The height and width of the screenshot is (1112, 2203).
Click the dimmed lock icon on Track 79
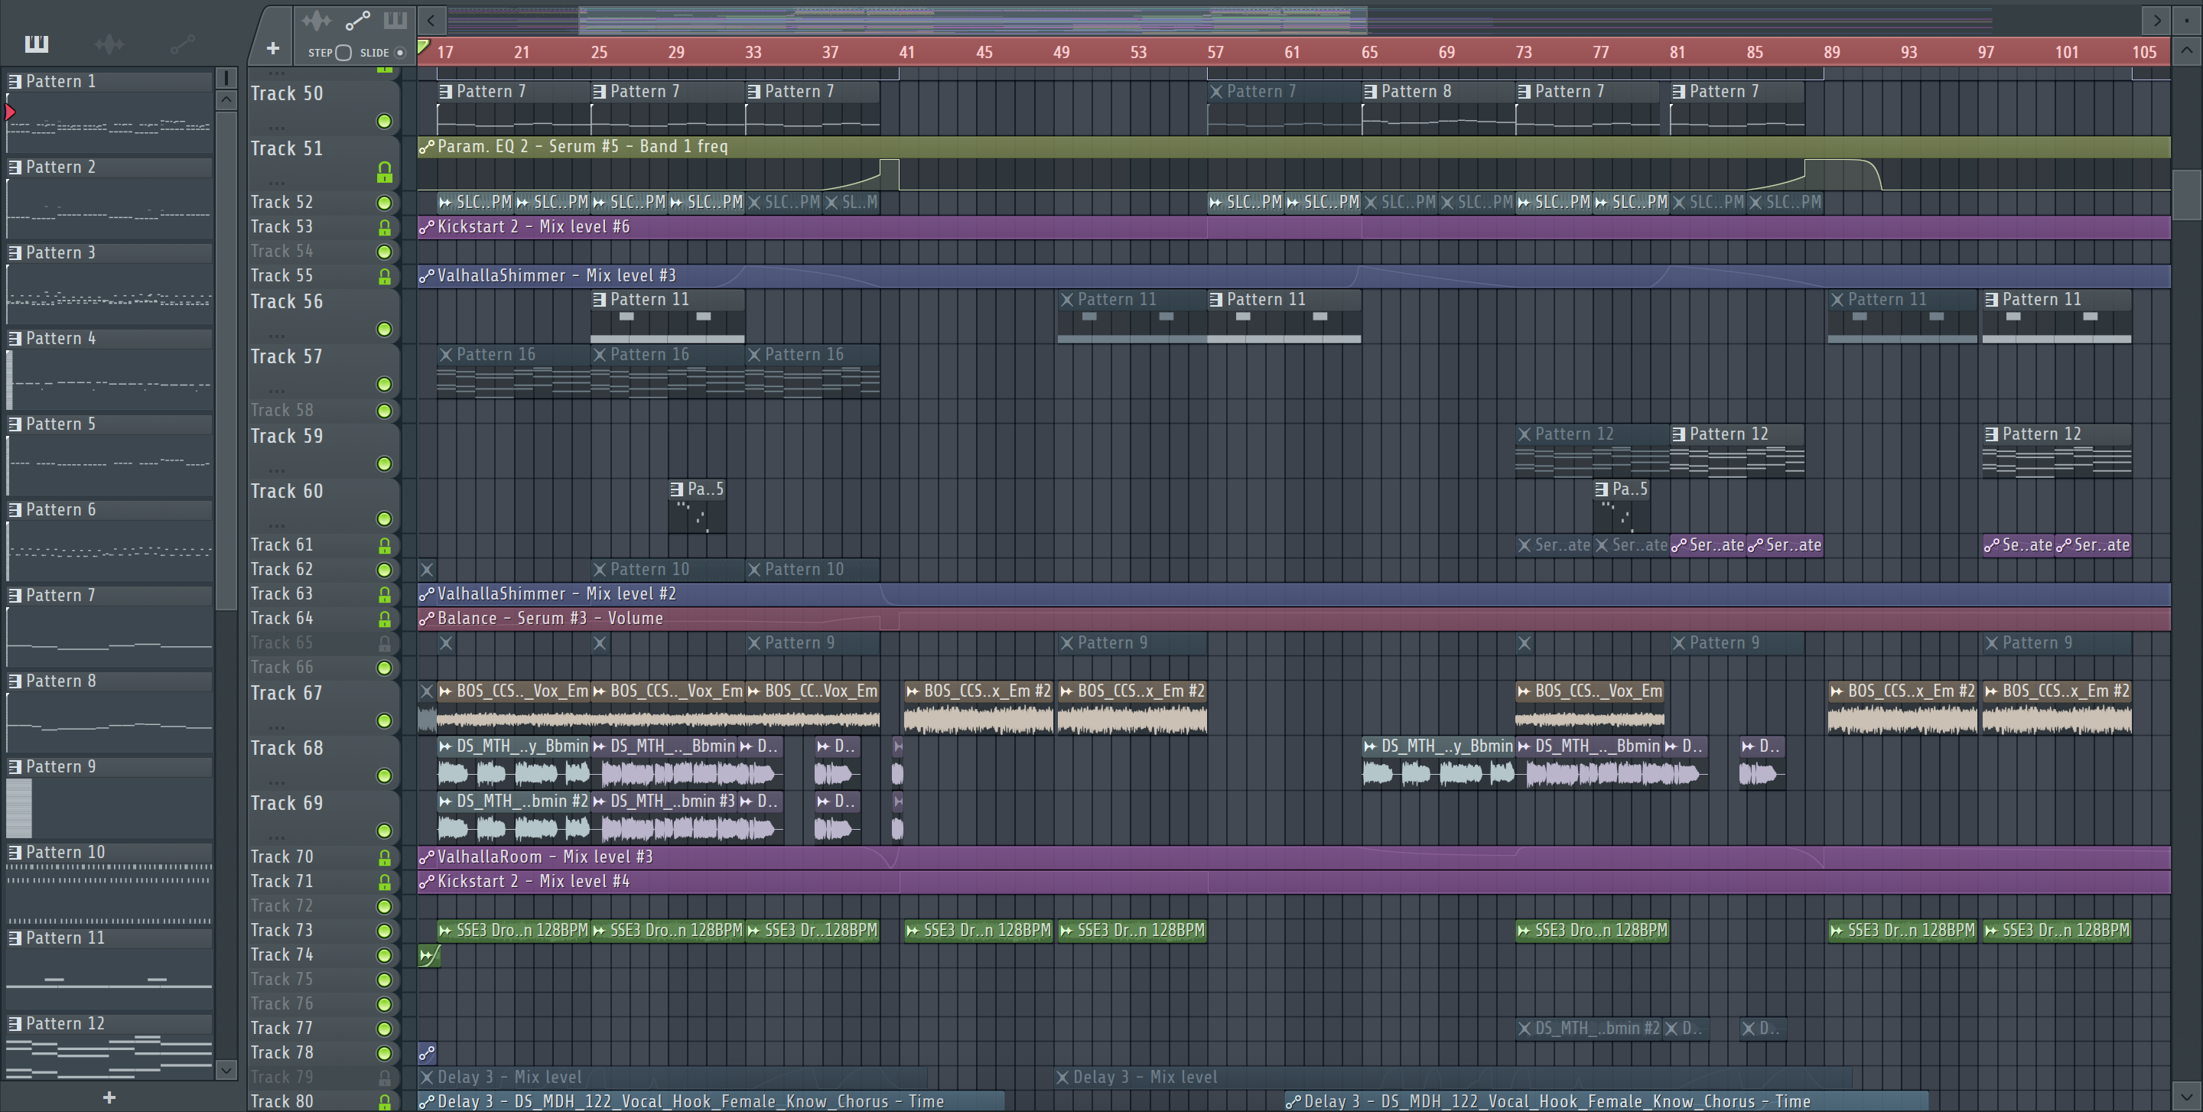point(385,1078)
